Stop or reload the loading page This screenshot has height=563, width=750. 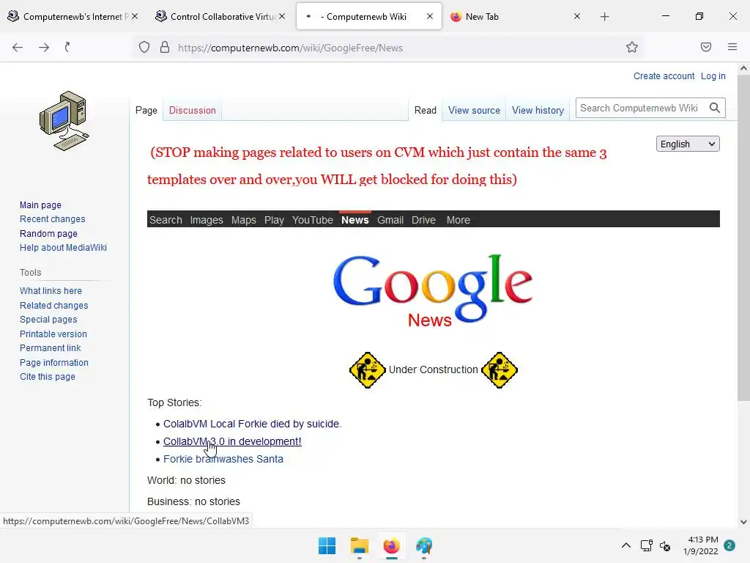pyautogui.click(x=67, y=47)
